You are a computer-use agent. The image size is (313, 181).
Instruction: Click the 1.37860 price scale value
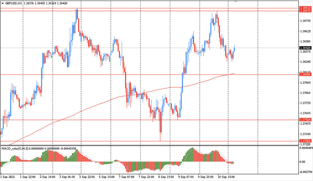305,93
